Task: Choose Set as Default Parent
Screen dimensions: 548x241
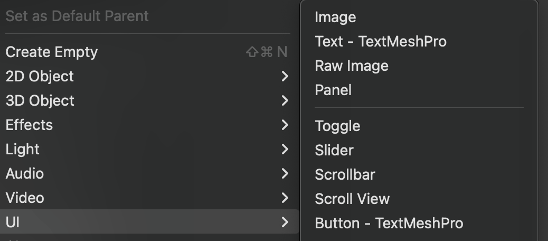Action: pyautogui.click(x=77, y=16)
